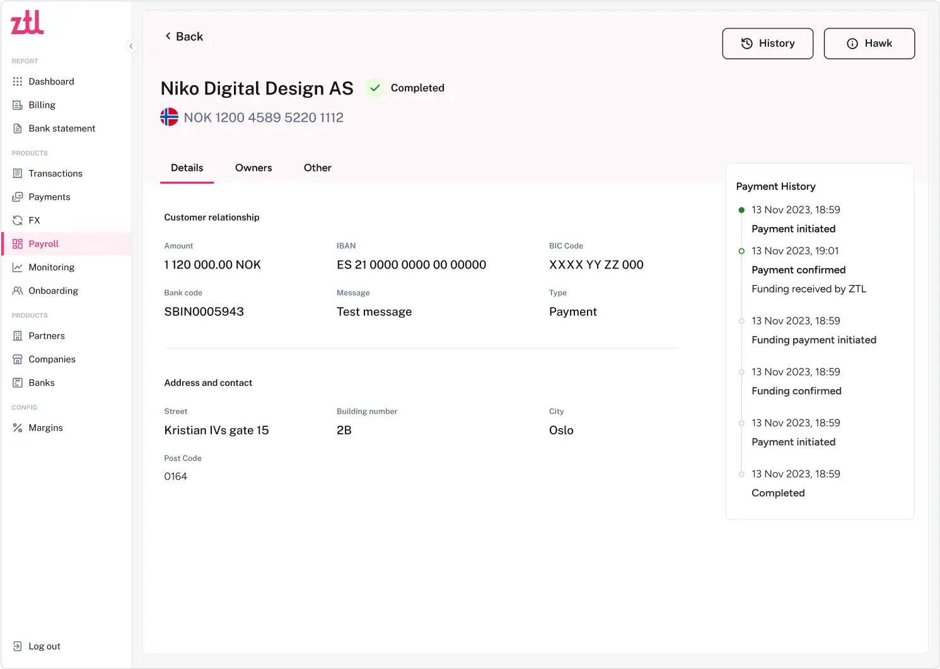
Task: Open the Hawk info button
Action: click(869, 44)
